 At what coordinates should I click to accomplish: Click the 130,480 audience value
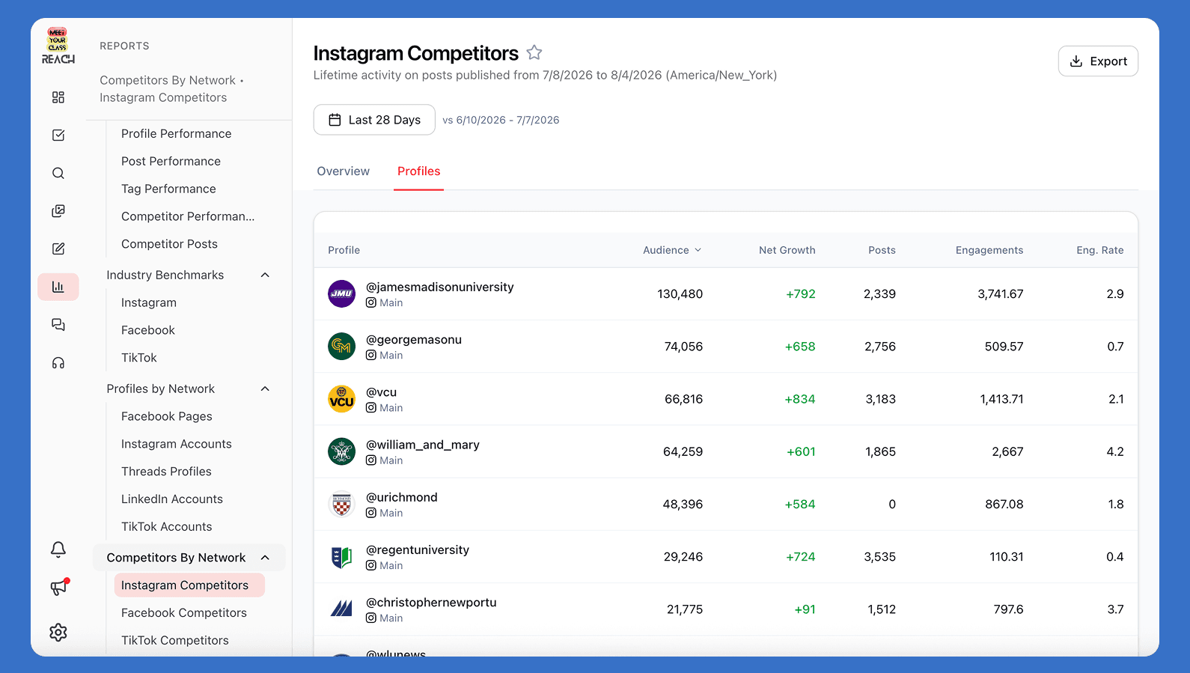point(680,294)
